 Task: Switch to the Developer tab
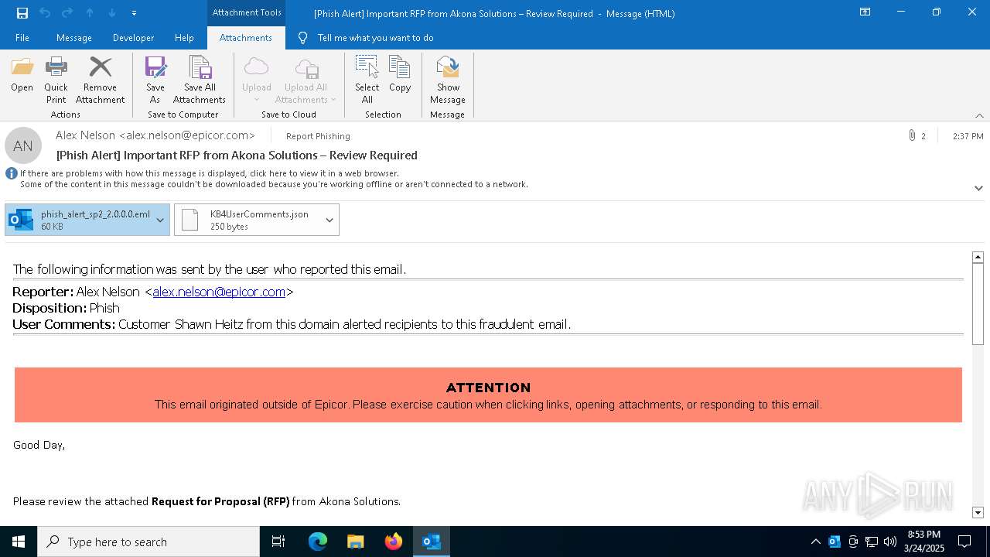tap(133, 38)
